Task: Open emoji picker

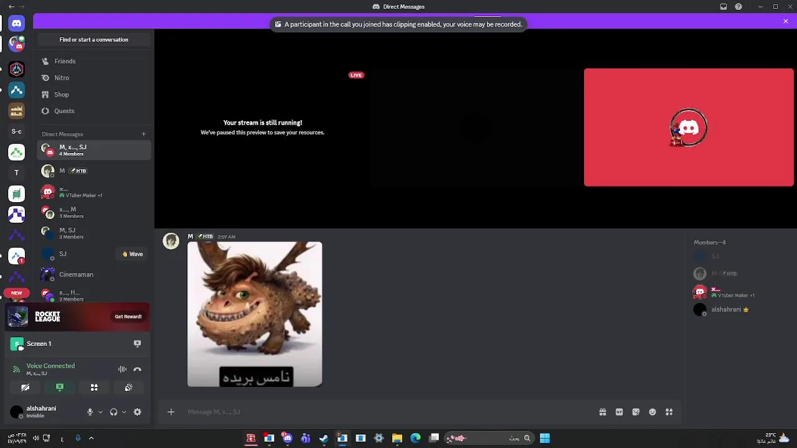Action: tap(653, 412)
